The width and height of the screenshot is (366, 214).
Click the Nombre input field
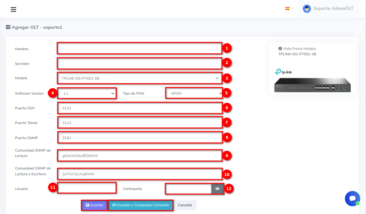(139, 49)
